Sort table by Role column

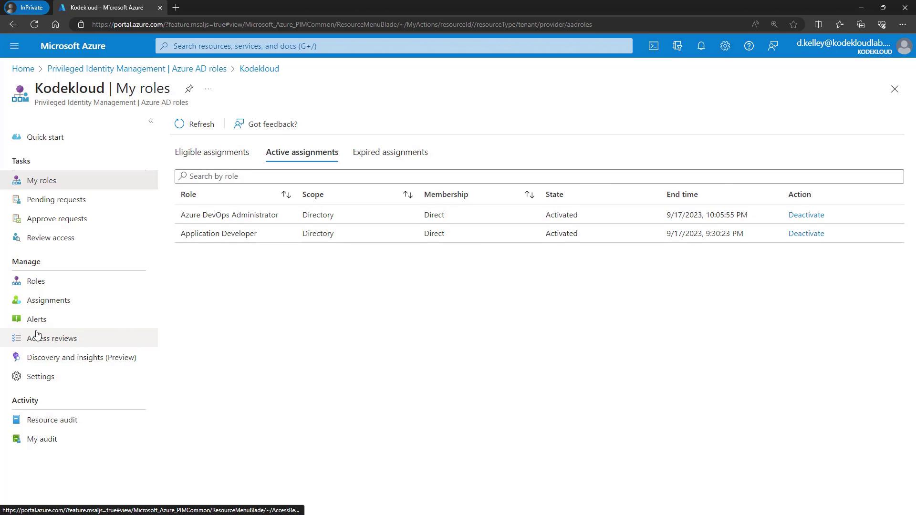point(286,195)
